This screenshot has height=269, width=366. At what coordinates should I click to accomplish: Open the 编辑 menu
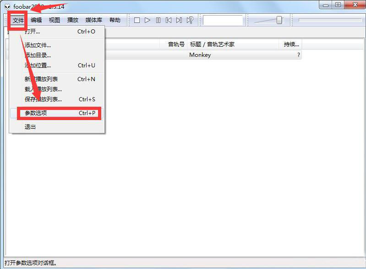[x=36, y=20]
